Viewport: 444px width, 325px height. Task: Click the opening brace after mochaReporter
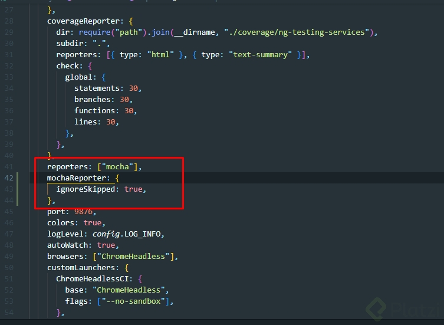pos(117,178)
